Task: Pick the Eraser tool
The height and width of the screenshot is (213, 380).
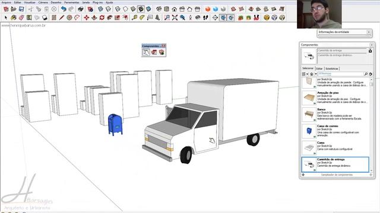Action: (21, 18)
